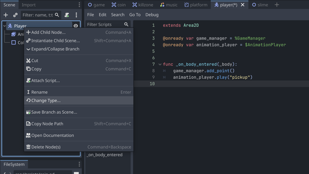This screenshot has height=174, width=309.
Task: Click $AnimationPlayer reference on line 4
Action: [x=265, y=45]
